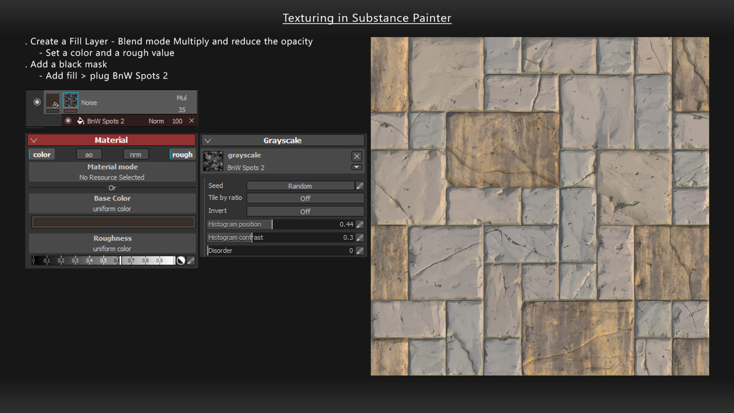Edit Disorder value with pencil icon
Image resolution: width=734 pixels, height=413 pixels.
[x=360, y=251]
